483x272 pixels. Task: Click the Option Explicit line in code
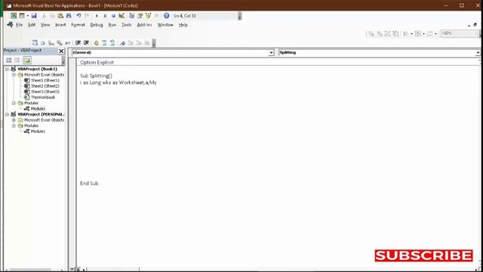(x=97, y=62)
